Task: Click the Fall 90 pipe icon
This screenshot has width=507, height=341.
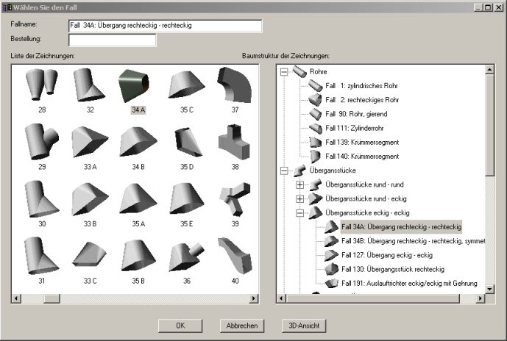Action: [315, 114]
